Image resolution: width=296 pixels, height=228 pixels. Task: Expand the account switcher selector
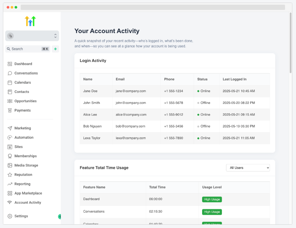coord(32,36)
